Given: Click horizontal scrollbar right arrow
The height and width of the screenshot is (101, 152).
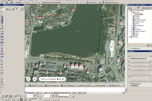Looking at the screenshot, I should coord(124,93).
